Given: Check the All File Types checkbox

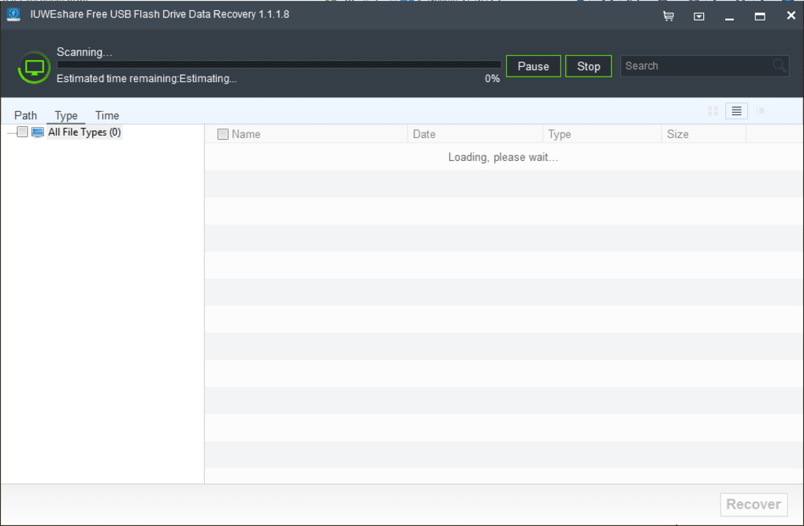Looking at the screenshot, I should pos(21,132).
